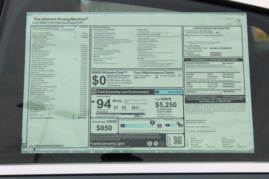Click 'Total Suggested Retail Price' row
Image resolution: width=269 pixels, height=179 pixels.
(58, 118)
